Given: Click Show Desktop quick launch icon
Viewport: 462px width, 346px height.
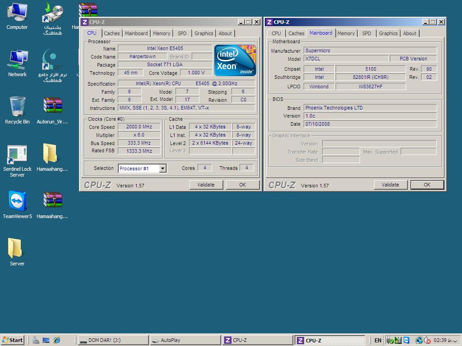Looking at the screenshot, I should coord(46,340).
